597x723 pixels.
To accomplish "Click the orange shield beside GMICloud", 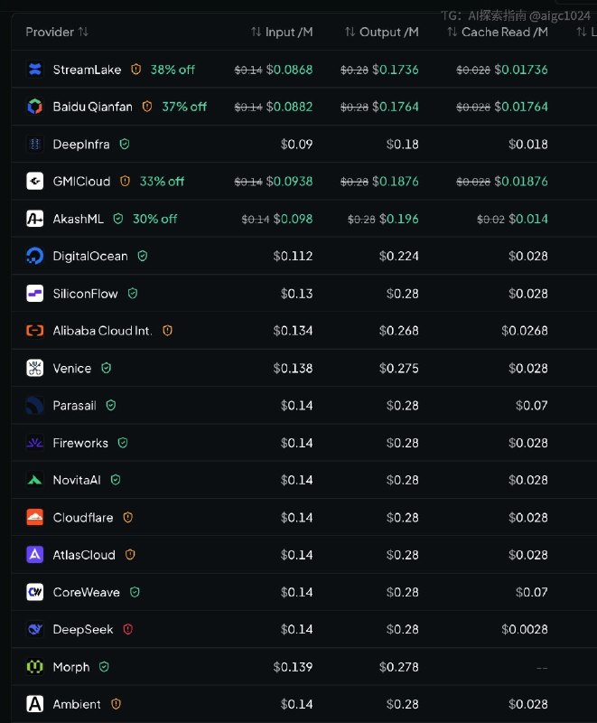I will pyautogui.click(x=125, y=181).
